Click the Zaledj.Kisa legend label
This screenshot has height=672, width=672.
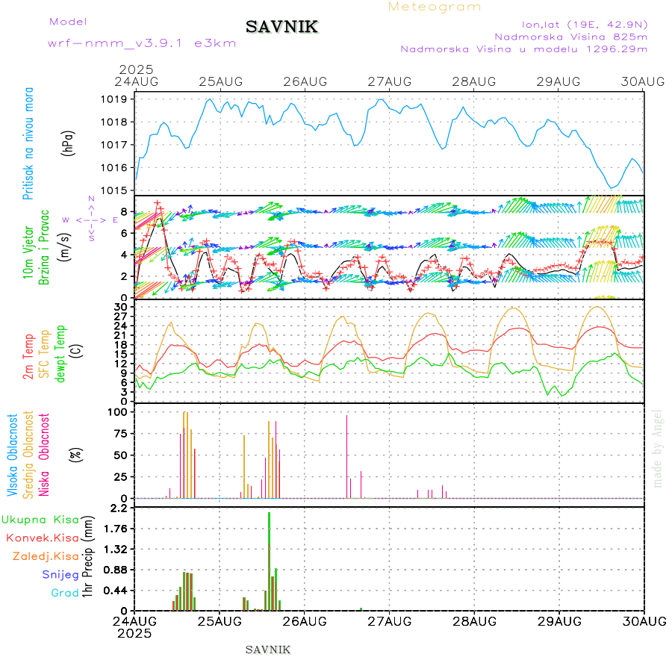pyautogui.click(x=46, y=556)
